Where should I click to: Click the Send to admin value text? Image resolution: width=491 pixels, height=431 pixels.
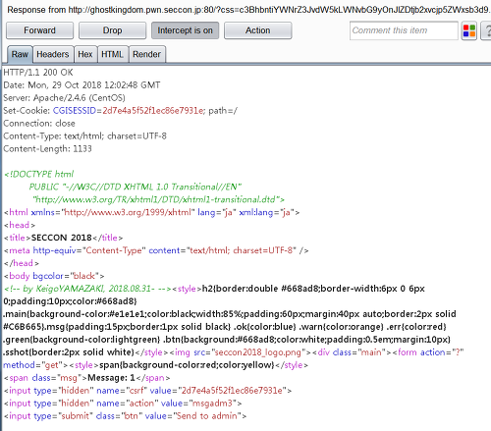click(x=207, y=416)
